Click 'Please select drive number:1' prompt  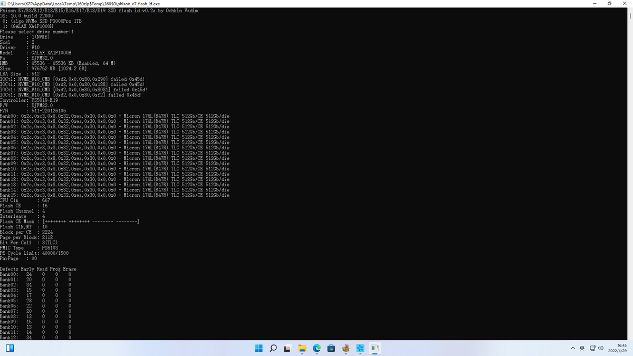pos(37,32)
